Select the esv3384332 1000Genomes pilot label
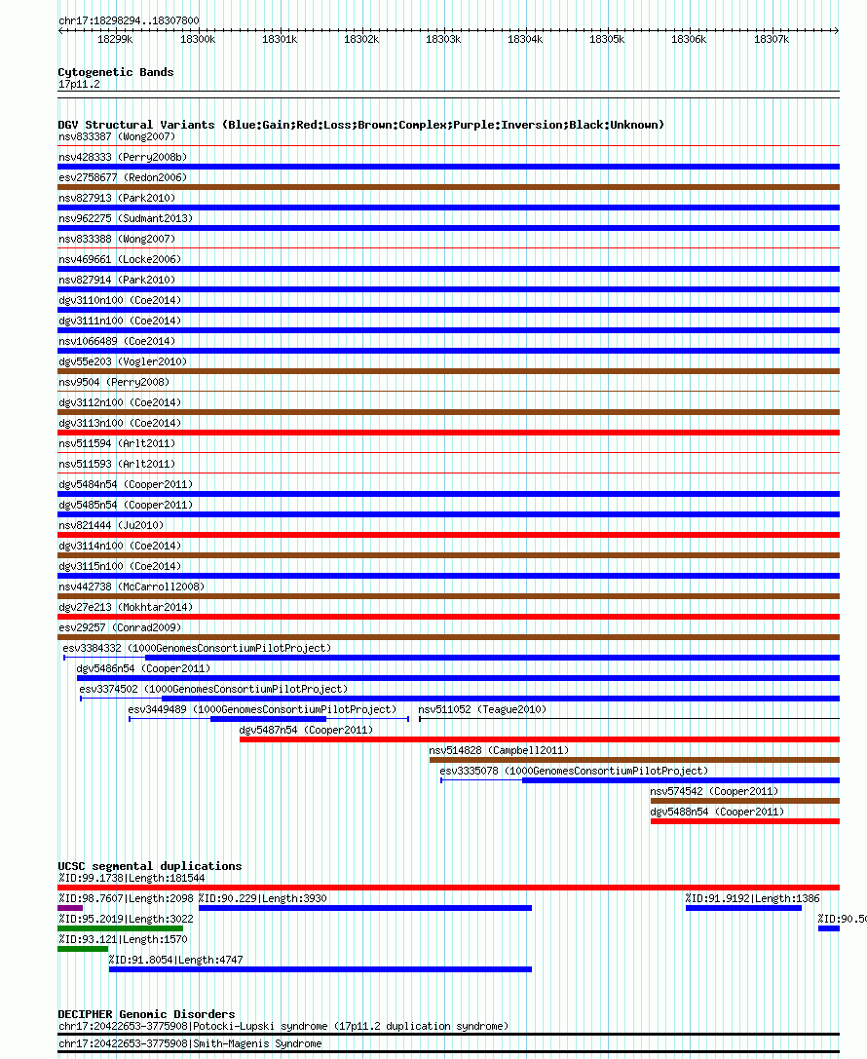This screenshot has height=1059, width=867. click(197, 649)
